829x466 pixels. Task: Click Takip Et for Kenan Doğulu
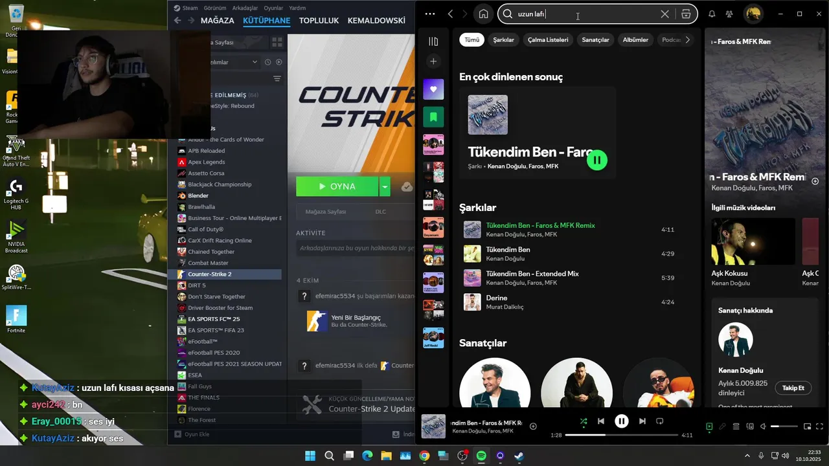click(793, 388)
